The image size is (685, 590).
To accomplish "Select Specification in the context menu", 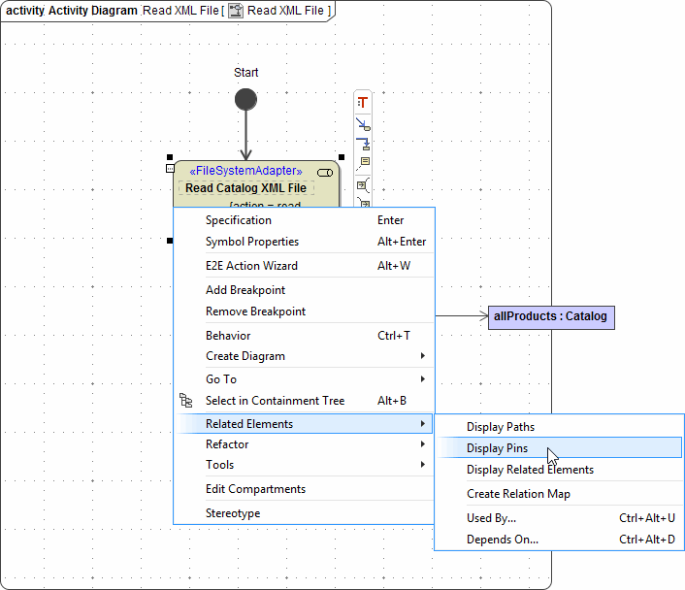I will point(239,220).
